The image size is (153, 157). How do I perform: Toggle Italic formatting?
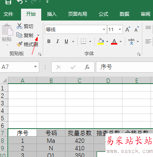(57, 41)
